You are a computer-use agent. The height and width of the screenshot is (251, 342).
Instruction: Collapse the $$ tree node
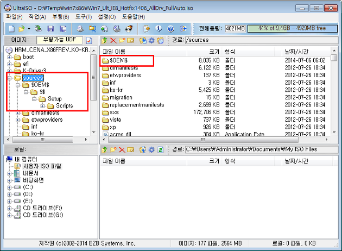[26, 92]
